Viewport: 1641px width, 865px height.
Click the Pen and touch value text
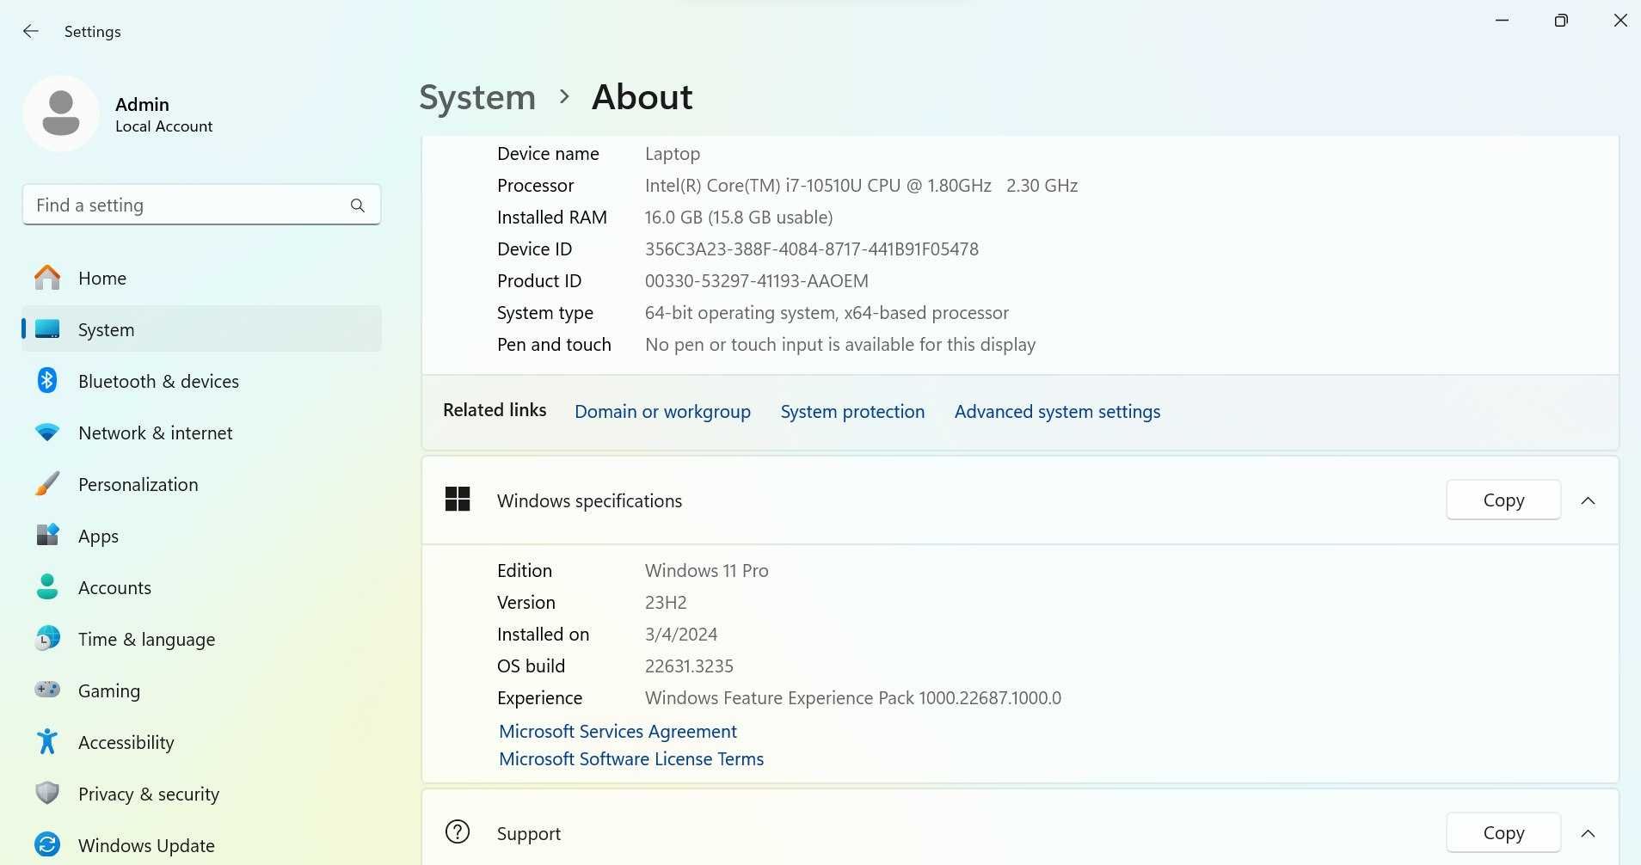pyautogui.click(x=840, y=345)
